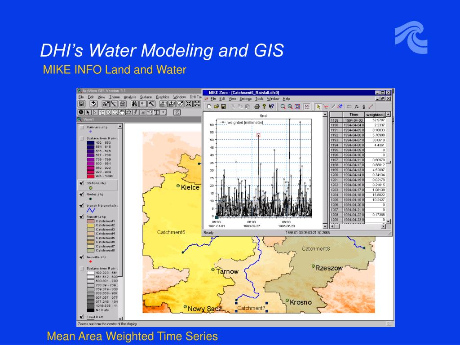Open the Tools menu in MIKE Zero
The image size is (460, 345).
(259, 99)
